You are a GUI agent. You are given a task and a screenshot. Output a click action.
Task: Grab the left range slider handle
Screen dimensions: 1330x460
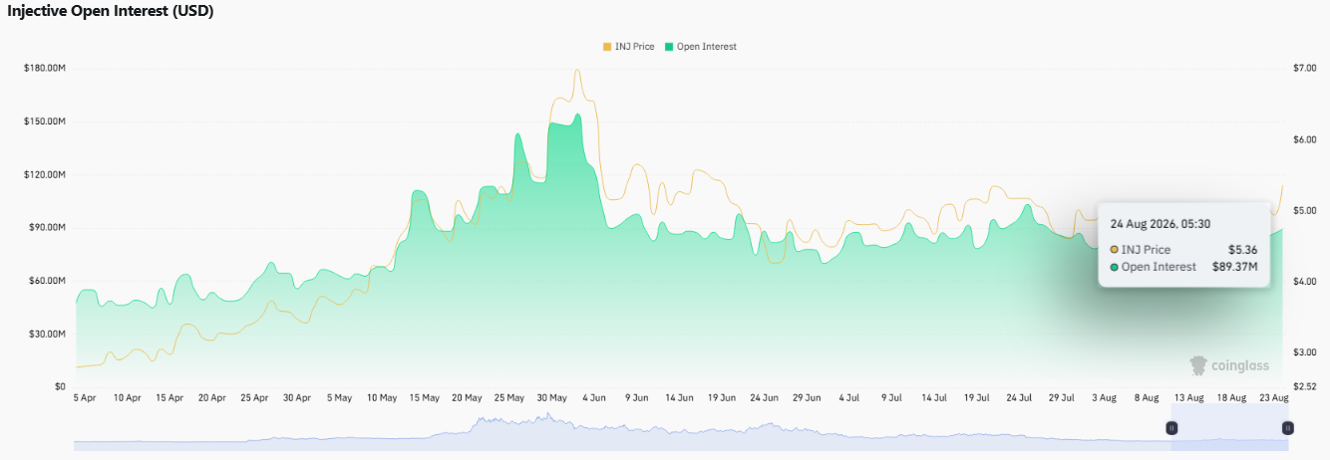pos(1171,428)
